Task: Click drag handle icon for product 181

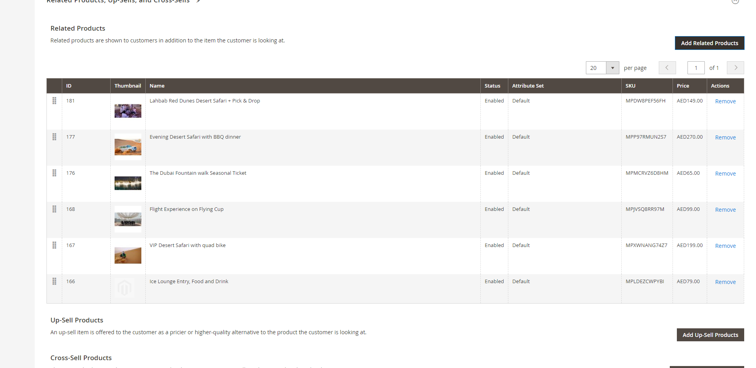Action: click(54, 101)
